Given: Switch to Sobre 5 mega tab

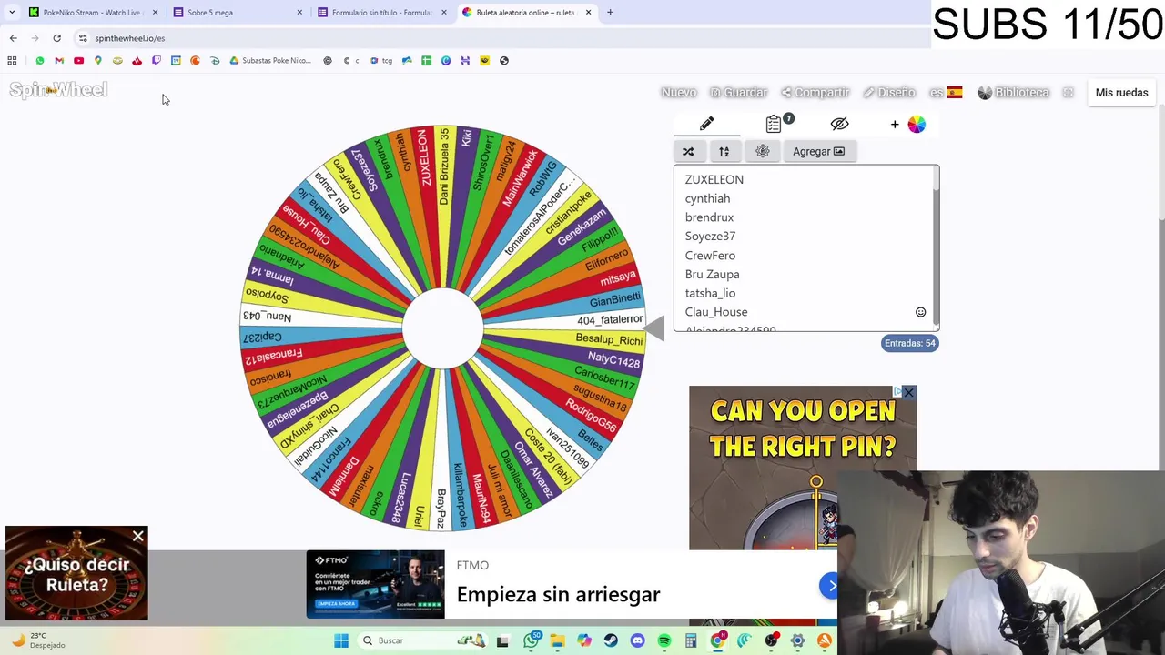Looking at the screenshot, I should tap(237, 13).
